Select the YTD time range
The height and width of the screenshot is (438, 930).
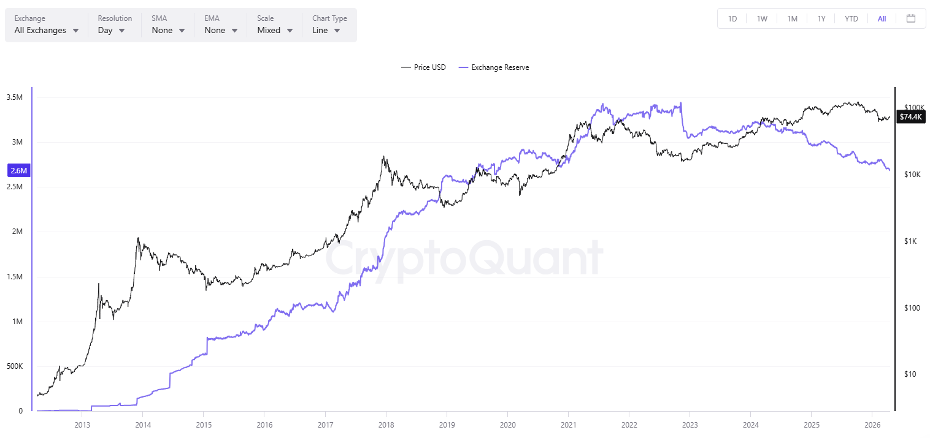[x=851, y=18]
